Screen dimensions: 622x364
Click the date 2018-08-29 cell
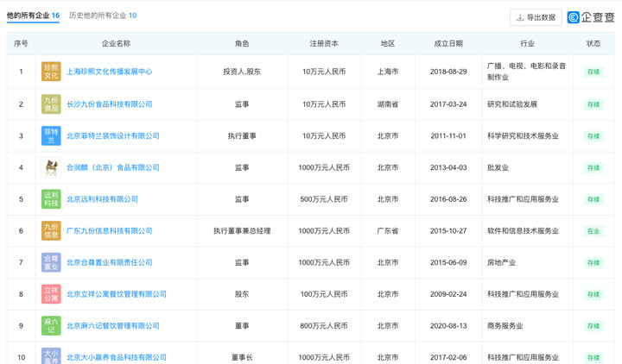tap(448, 72)
